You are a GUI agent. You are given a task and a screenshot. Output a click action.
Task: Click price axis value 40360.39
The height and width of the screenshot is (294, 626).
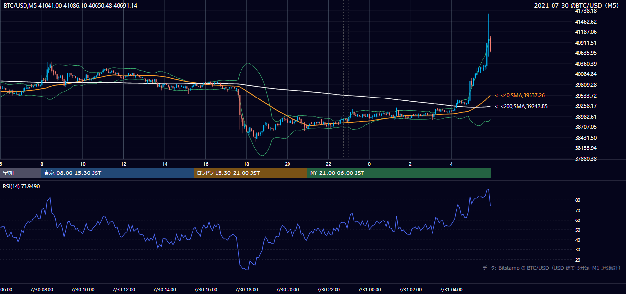click(585, 64)
